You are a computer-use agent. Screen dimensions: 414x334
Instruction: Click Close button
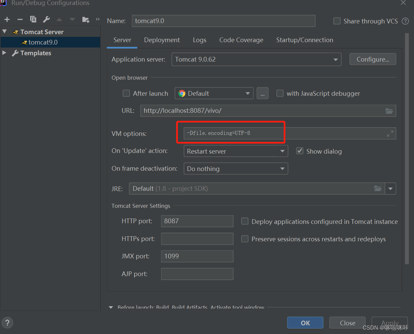point(347,323)
